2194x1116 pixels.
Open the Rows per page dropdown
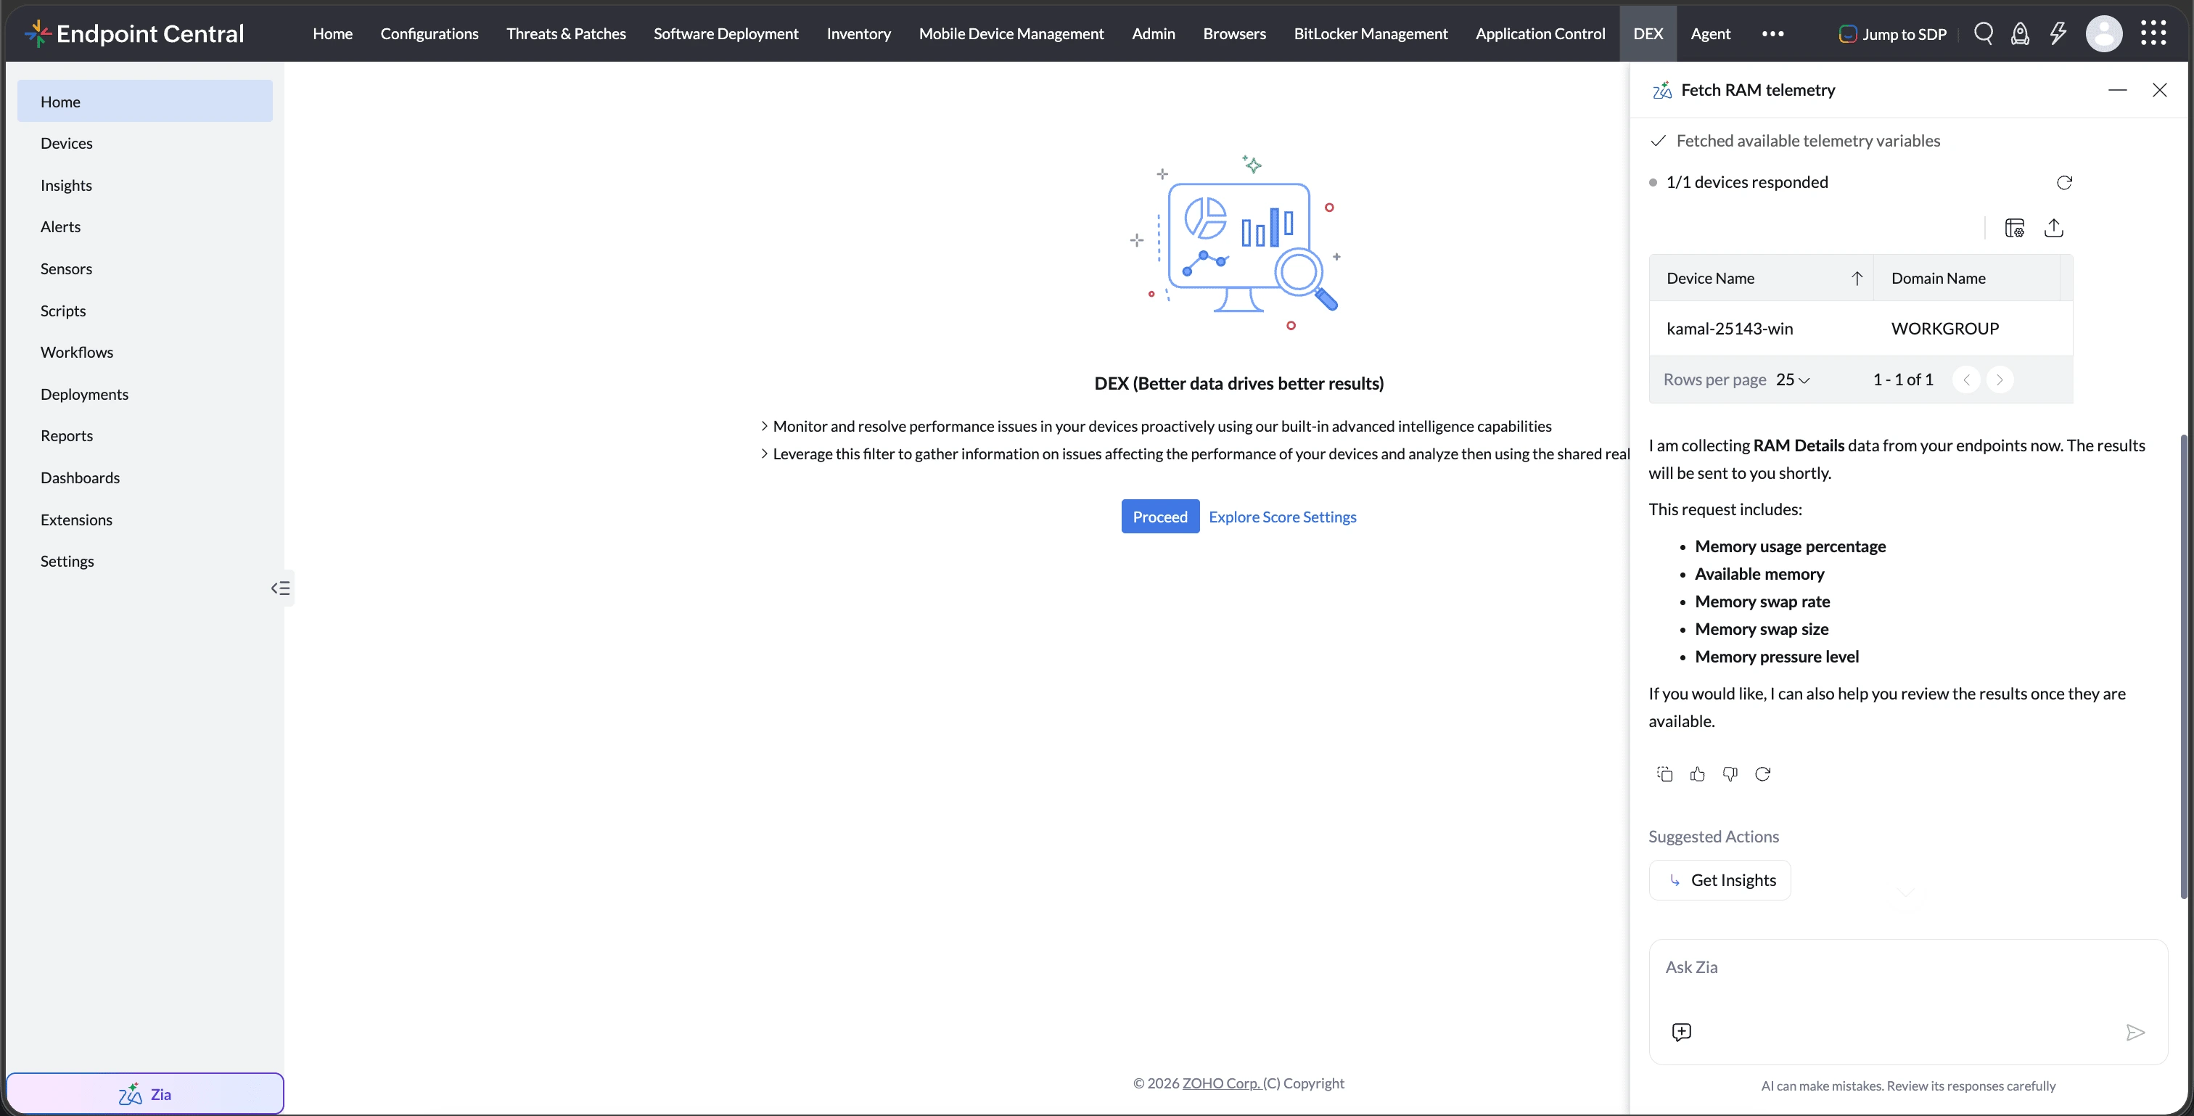(x=1792, y=379)
